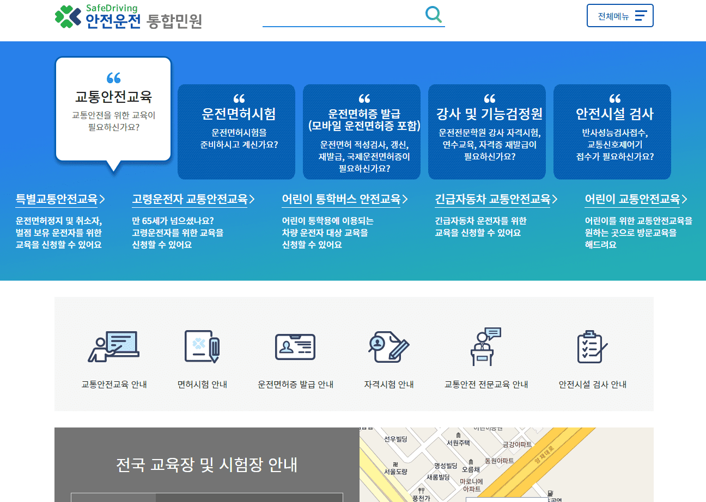Viewport: 706px width, 502px height.
Task: Open the 어린이 교통안전교육 link
Action: (634, 199)
